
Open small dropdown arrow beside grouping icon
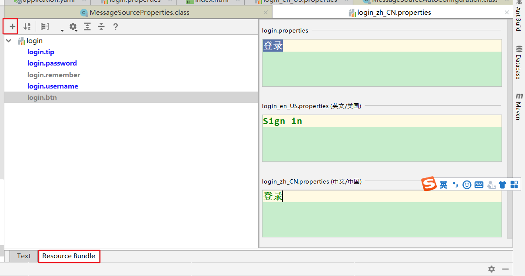click(x=62, y=30)
